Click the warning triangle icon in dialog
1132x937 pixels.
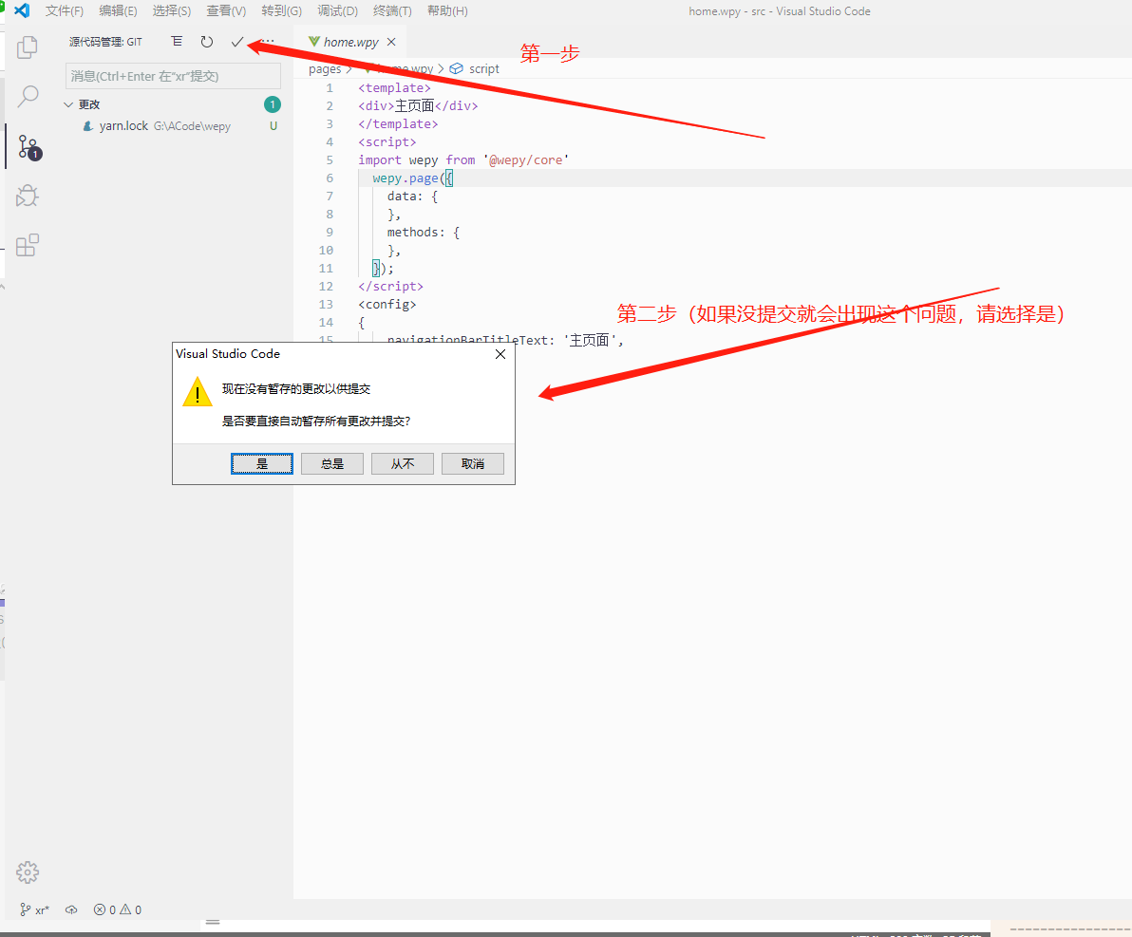198,391
